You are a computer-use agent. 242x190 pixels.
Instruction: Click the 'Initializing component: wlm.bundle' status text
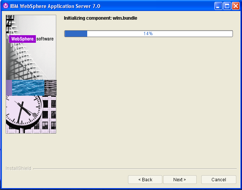(x=100, y=18)
